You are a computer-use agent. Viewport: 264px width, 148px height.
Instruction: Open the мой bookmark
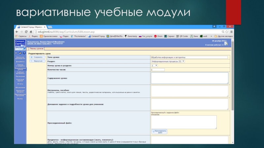(203, 36)
